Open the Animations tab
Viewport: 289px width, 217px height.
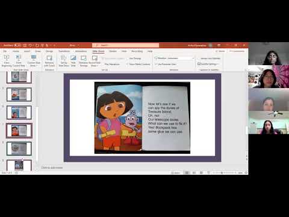pyautogui.click(x=81, y=51)
